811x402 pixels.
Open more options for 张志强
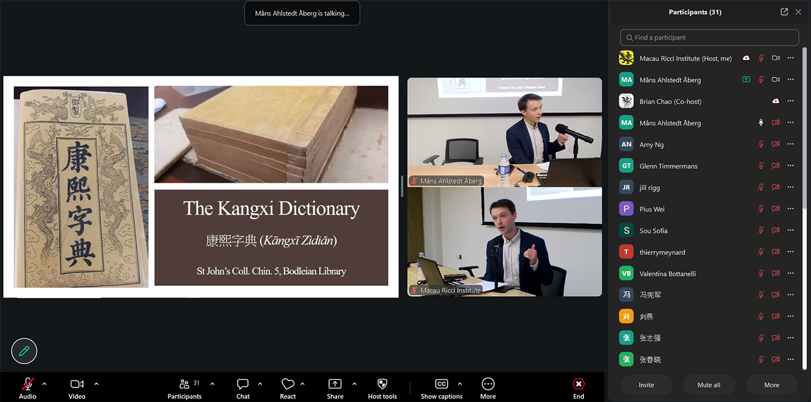791,338
